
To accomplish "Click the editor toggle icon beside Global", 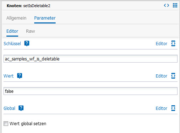I will 173,108.
